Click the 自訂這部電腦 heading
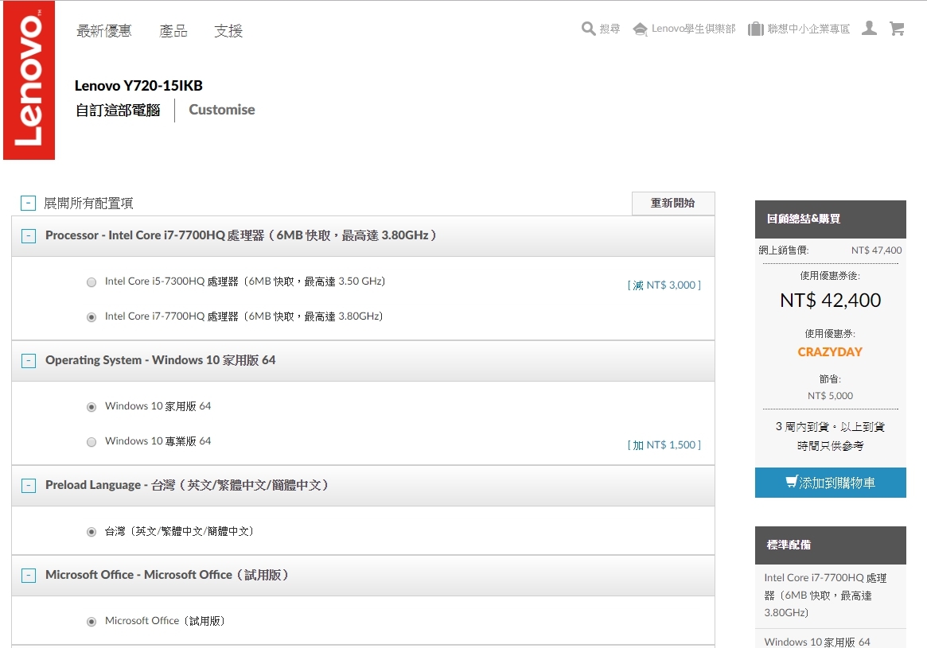Viewport: 927px width, 648px height. (x=119, y=111)
